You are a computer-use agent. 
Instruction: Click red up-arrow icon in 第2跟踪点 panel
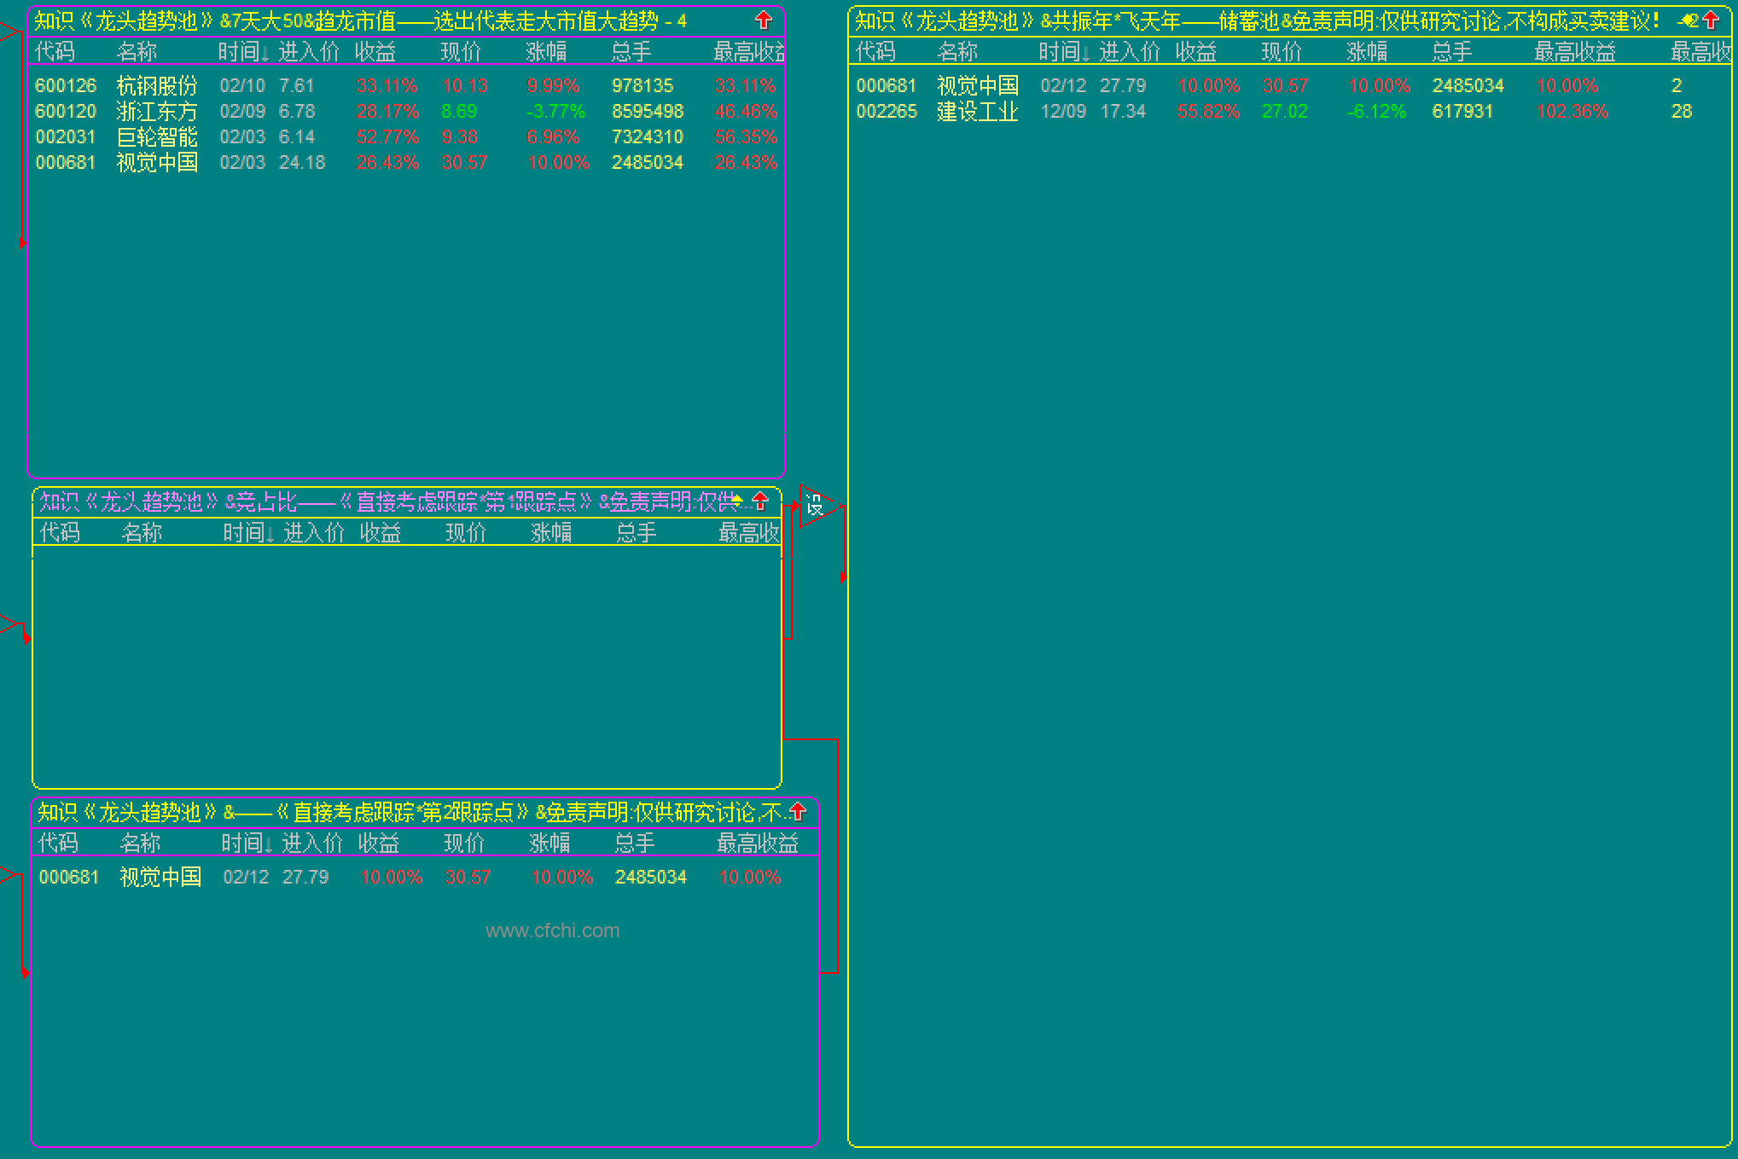[798, 811]
